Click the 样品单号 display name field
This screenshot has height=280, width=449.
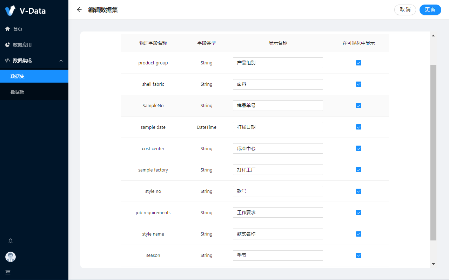click(278, 106)
